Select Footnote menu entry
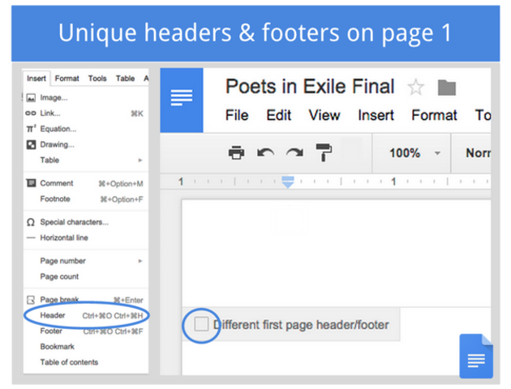The width and height of the screenshot is (511, 389). (x=86, y=199)
